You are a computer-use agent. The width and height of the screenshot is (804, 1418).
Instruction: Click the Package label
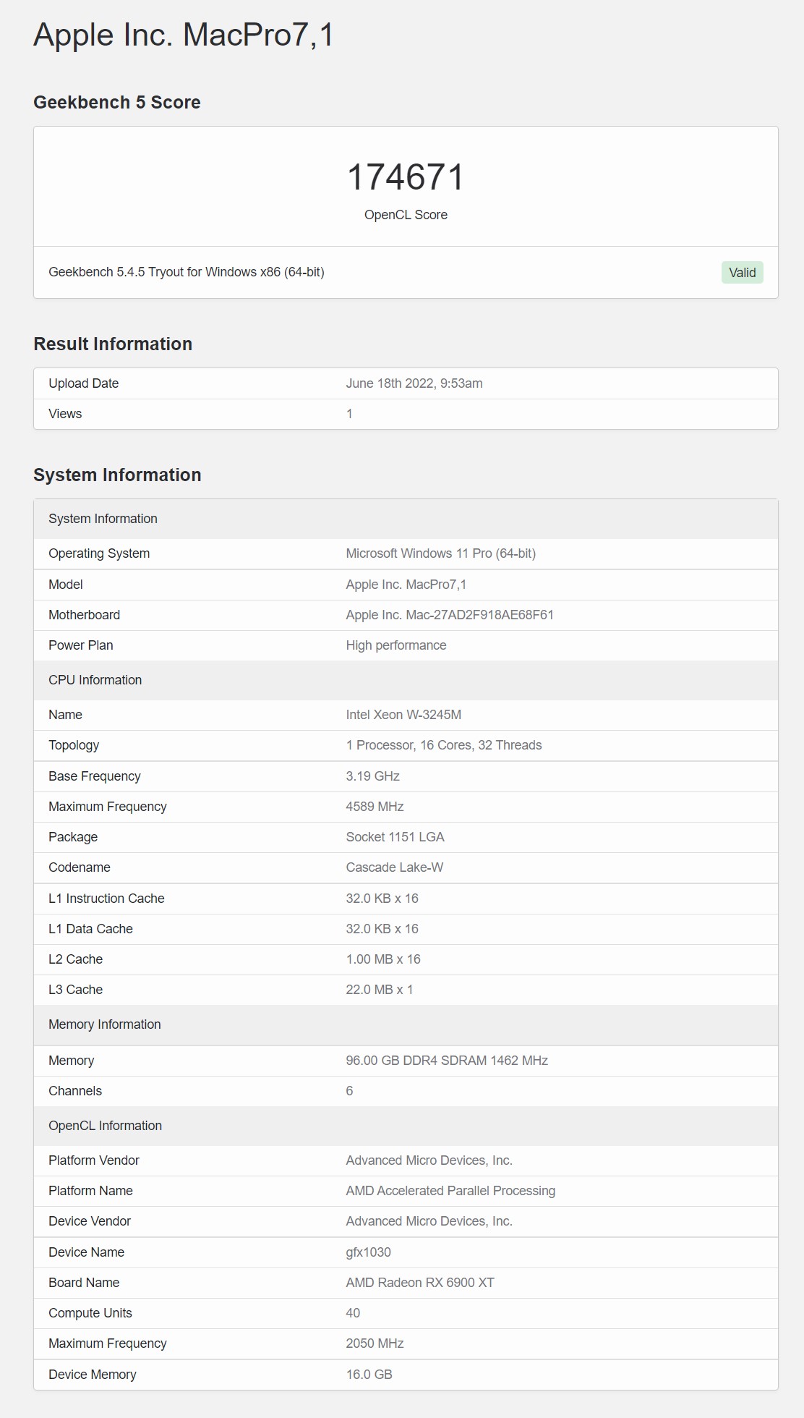click(73, 837)
